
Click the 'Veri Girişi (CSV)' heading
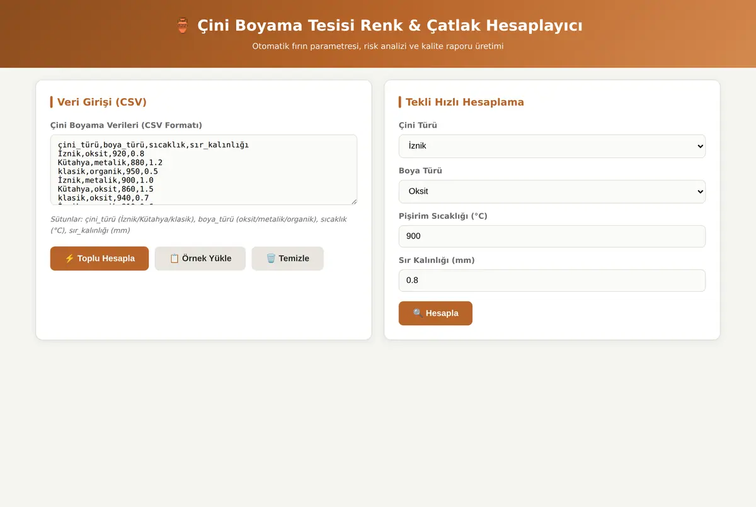[101, 102]
